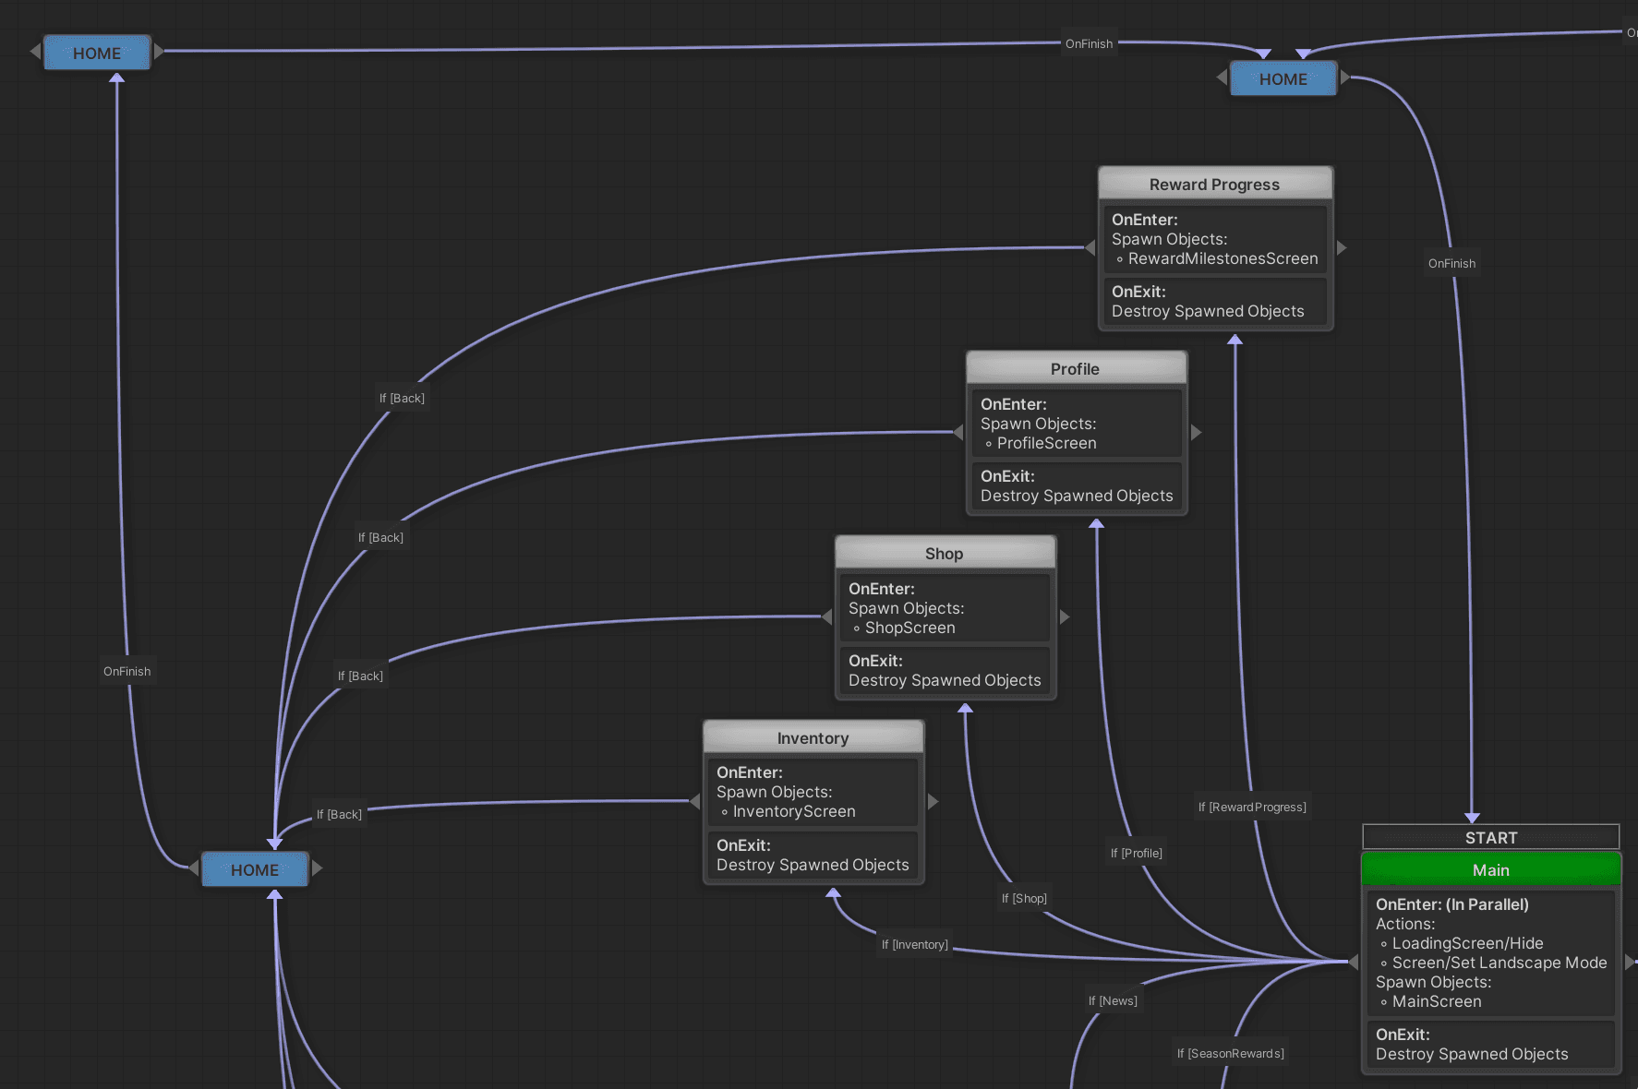The width and height of the screenshot is (1638, 1089).
Task: Select the OnFinish label left of bottom HOME
Action: point(126,671)
